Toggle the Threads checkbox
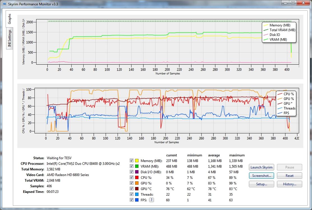The image size is (312, 210). 132,194
